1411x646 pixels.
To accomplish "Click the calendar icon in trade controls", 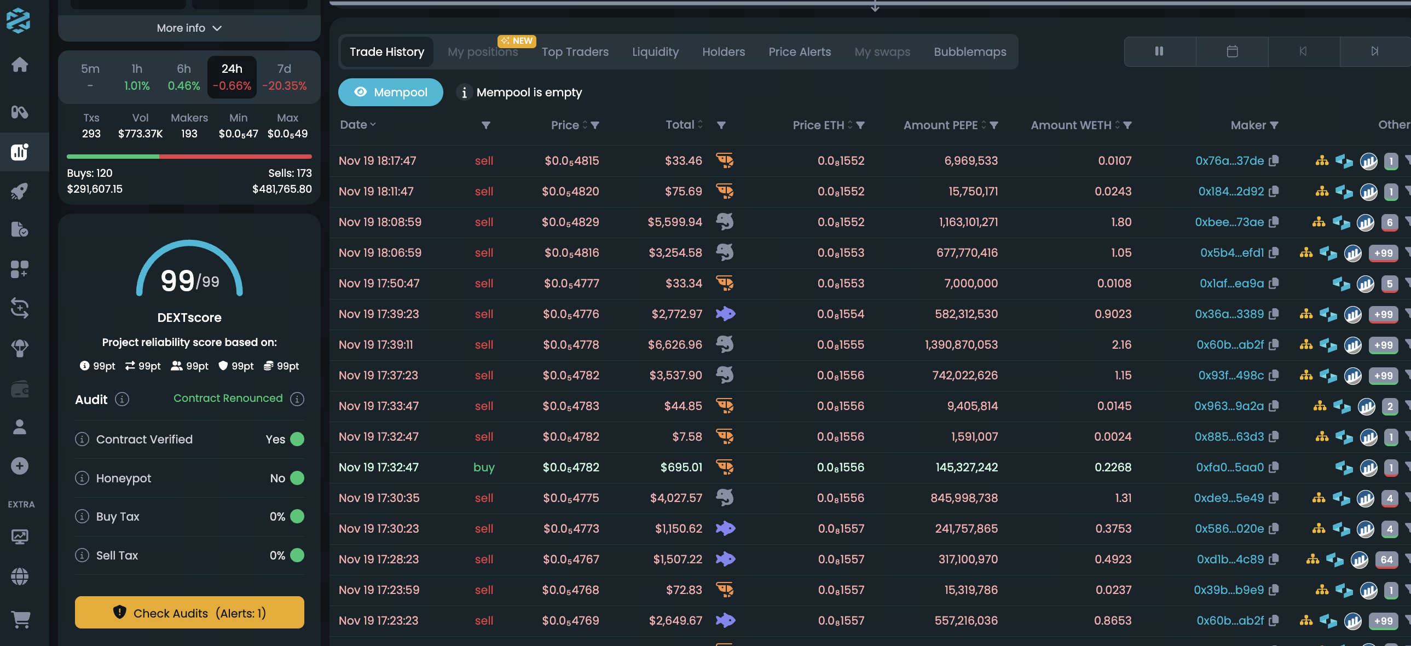I will click(x=1232, y=51).
